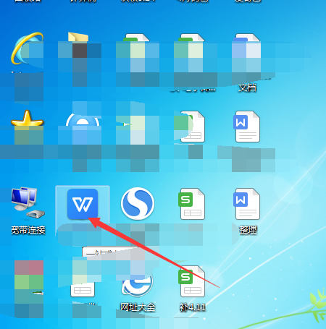Select the W document icon above 整理
Viewport: 326px width, 329px height.
pos(248,127)
